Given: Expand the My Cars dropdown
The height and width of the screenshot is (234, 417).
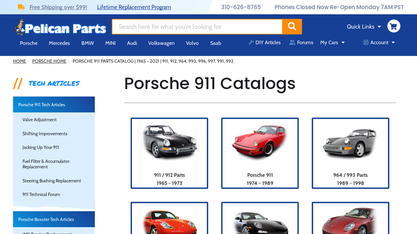Looking at the screenshot, I should (x=332, y=43).
